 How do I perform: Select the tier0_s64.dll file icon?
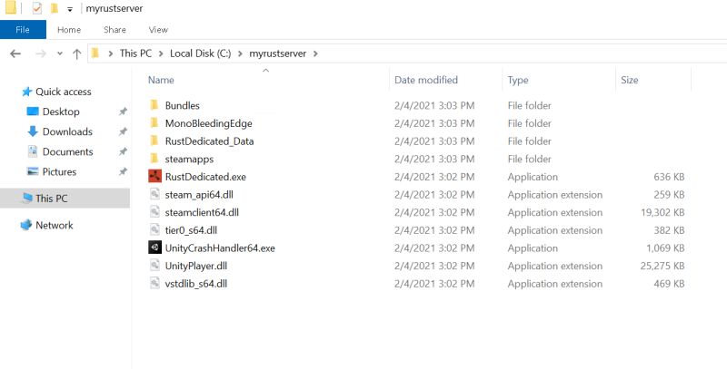[154, 229]
